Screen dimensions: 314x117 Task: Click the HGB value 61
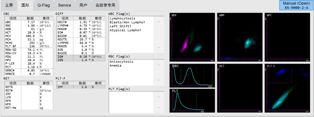[x=33, y=29]
